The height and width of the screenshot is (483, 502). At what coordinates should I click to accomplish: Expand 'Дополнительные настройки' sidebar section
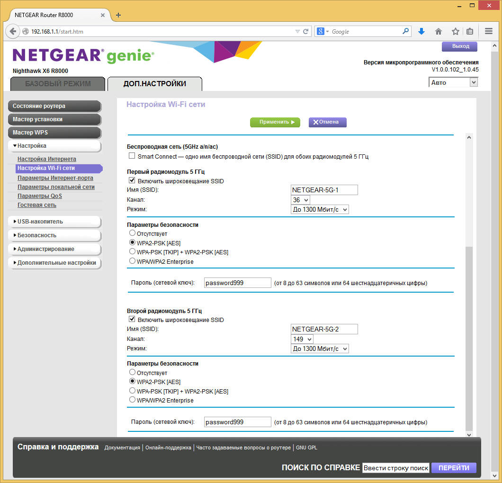click(x=55, y=263)
